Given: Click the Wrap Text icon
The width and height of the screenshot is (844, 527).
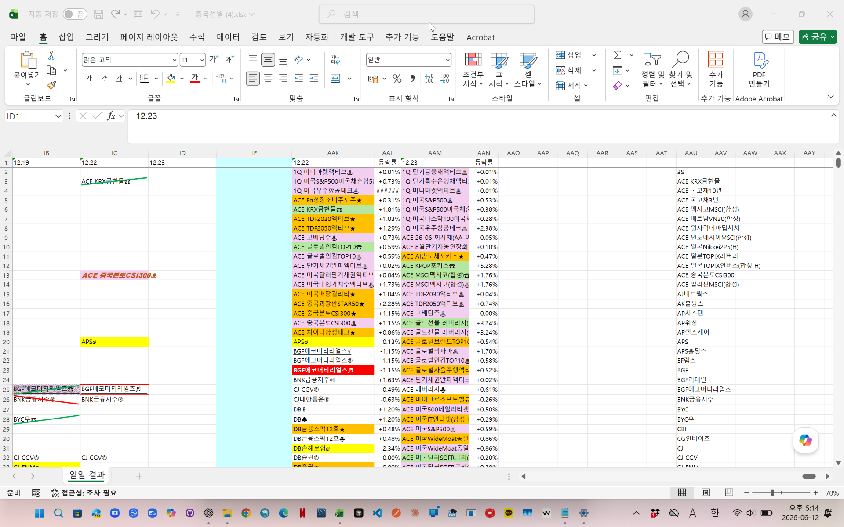Looking at the screenshot, I should click(335, 59).
